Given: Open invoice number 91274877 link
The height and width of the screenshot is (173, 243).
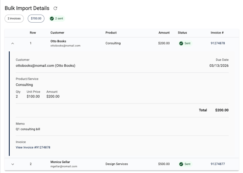Looking at the screenshot, I should 217,164.
